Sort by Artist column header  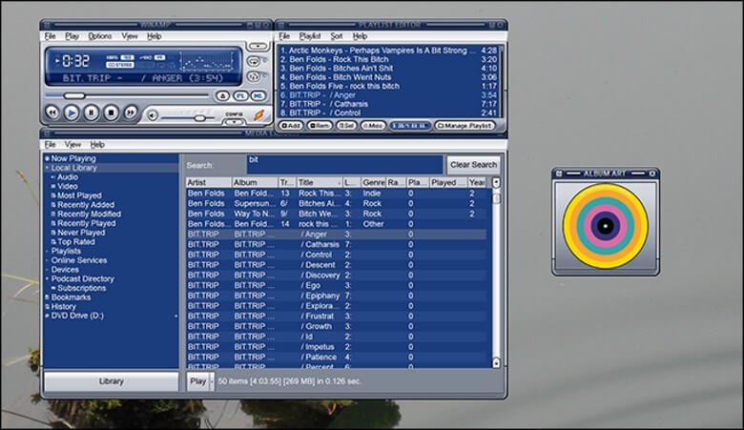(x=208, y=182)
